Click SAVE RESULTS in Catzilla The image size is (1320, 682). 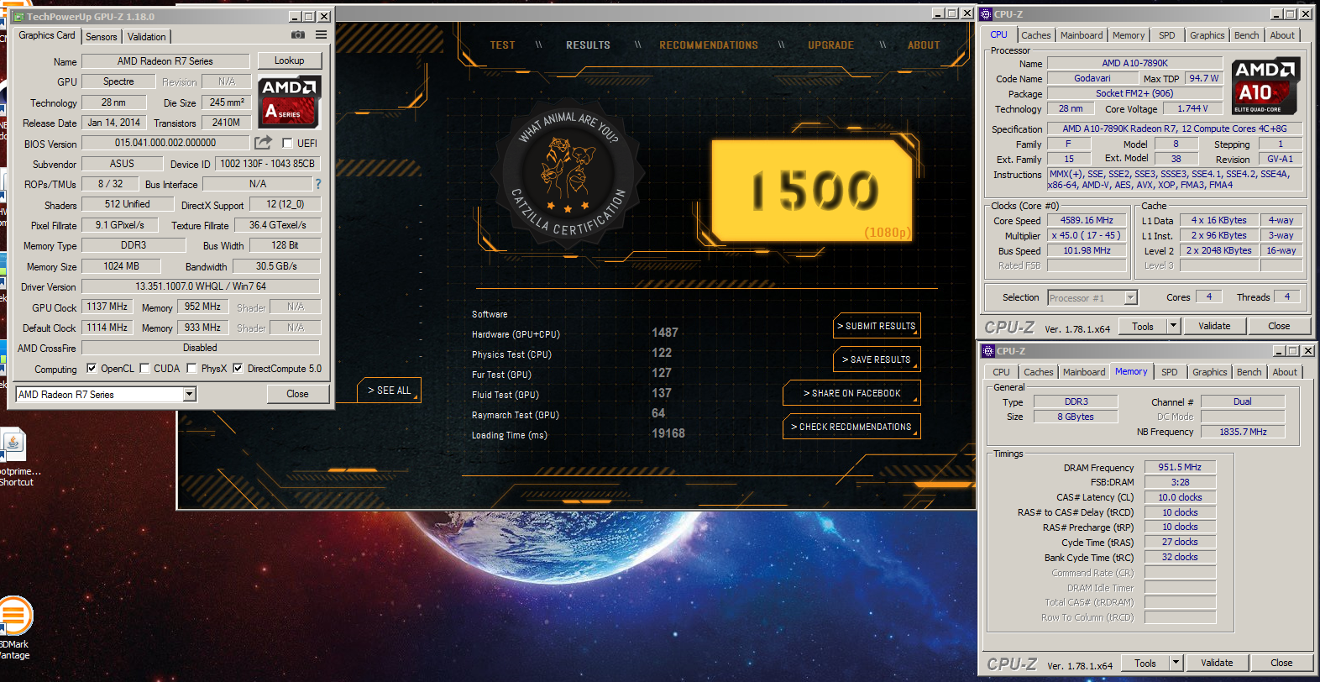pos(877,359)
